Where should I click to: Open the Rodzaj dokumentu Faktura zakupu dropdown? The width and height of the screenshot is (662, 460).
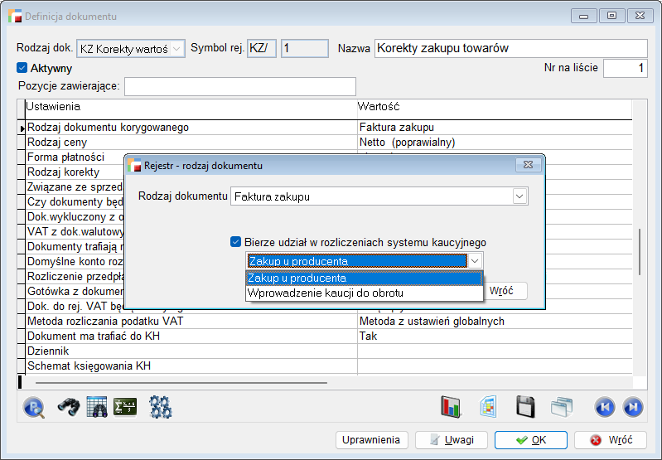(519, 196)
